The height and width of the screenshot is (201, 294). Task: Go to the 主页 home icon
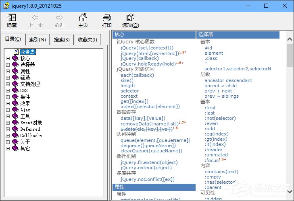click(83, 17)
